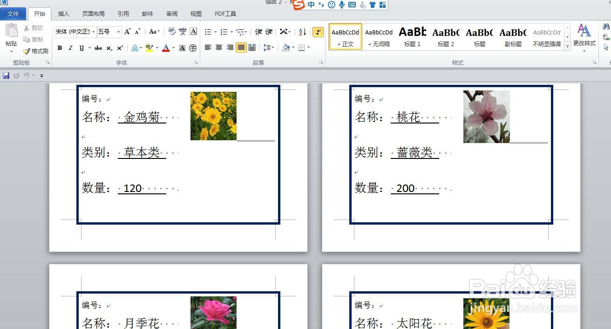Screen dimensions: 611x329
Task: Switch to the Mailings (邮件) tab
Action: [x=148, y=14]
